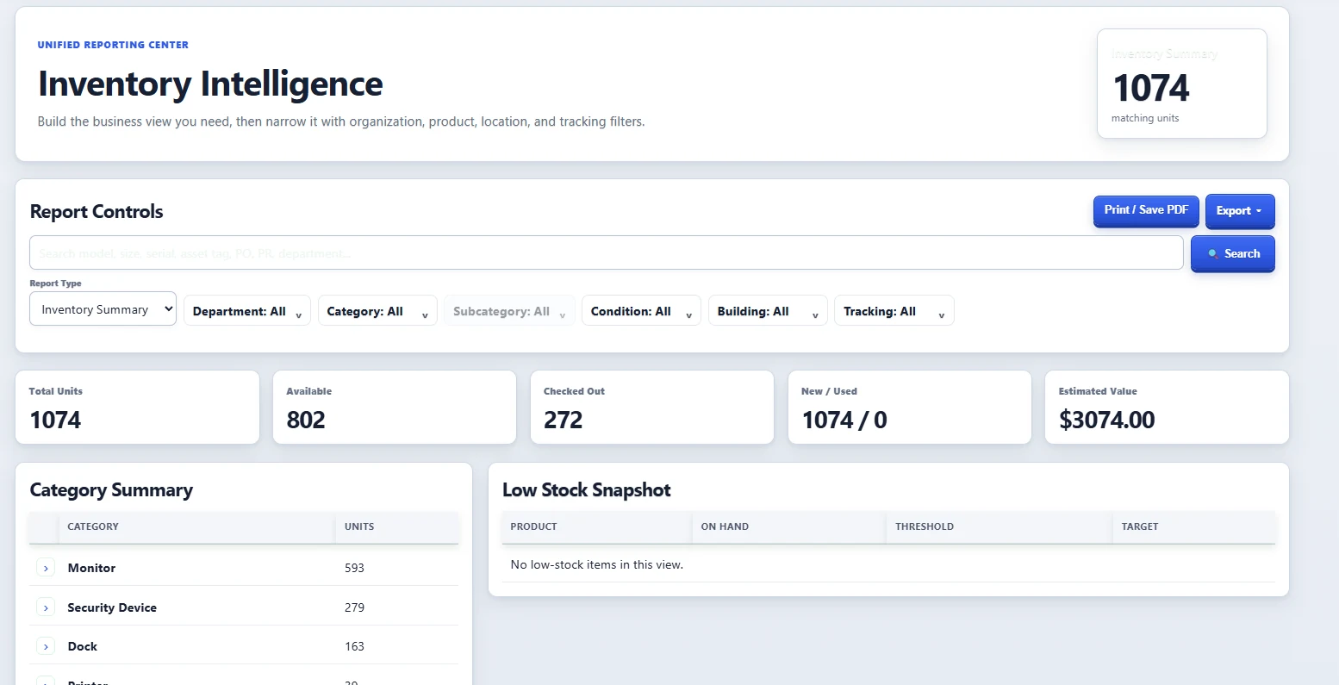This screenshot has width=1339, height=685.
Task: Click the Low Stock Snapshot heading
Action: click(586, 490)
